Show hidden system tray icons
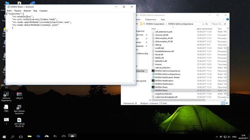Image resolution: width=250 pixels, height=140 pixels. (x=217, y=136)
